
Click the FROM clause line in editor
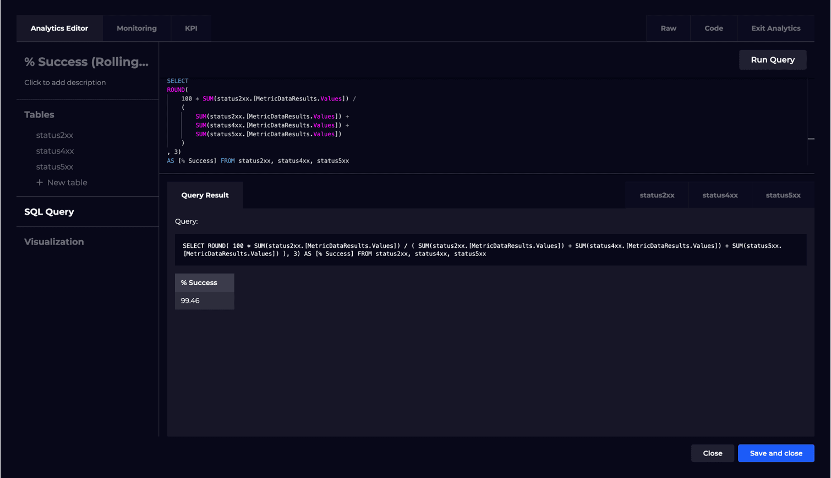pyautogui.click(x=258, y=161)
